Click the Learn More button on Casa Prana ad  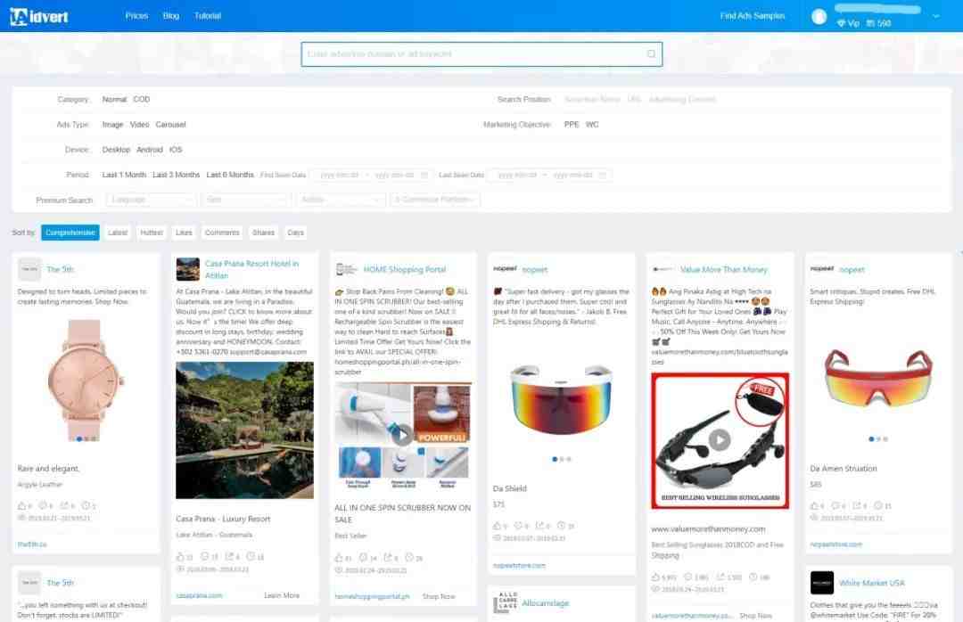[x=282, y=595]
